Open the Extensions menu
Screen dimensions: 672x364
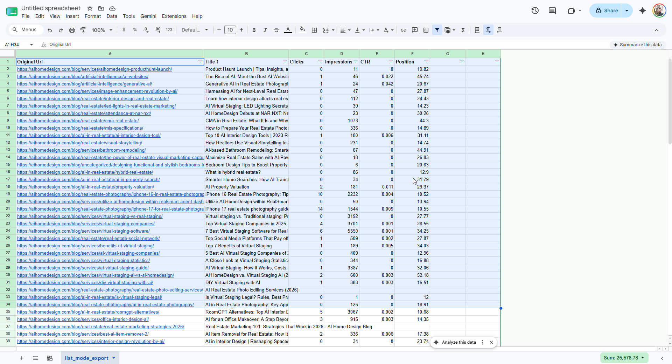click(x=174, y=16)
